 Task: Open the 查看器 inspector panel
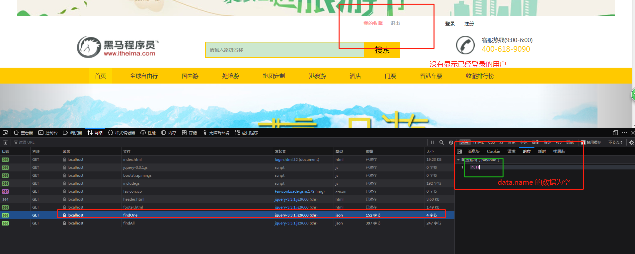24,133
